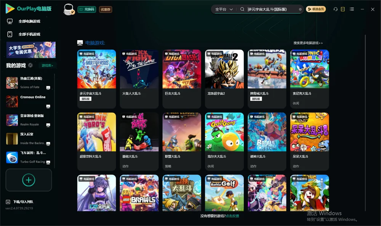Open customer service headset icon
381x226 pixels.
tap(336, 9)
